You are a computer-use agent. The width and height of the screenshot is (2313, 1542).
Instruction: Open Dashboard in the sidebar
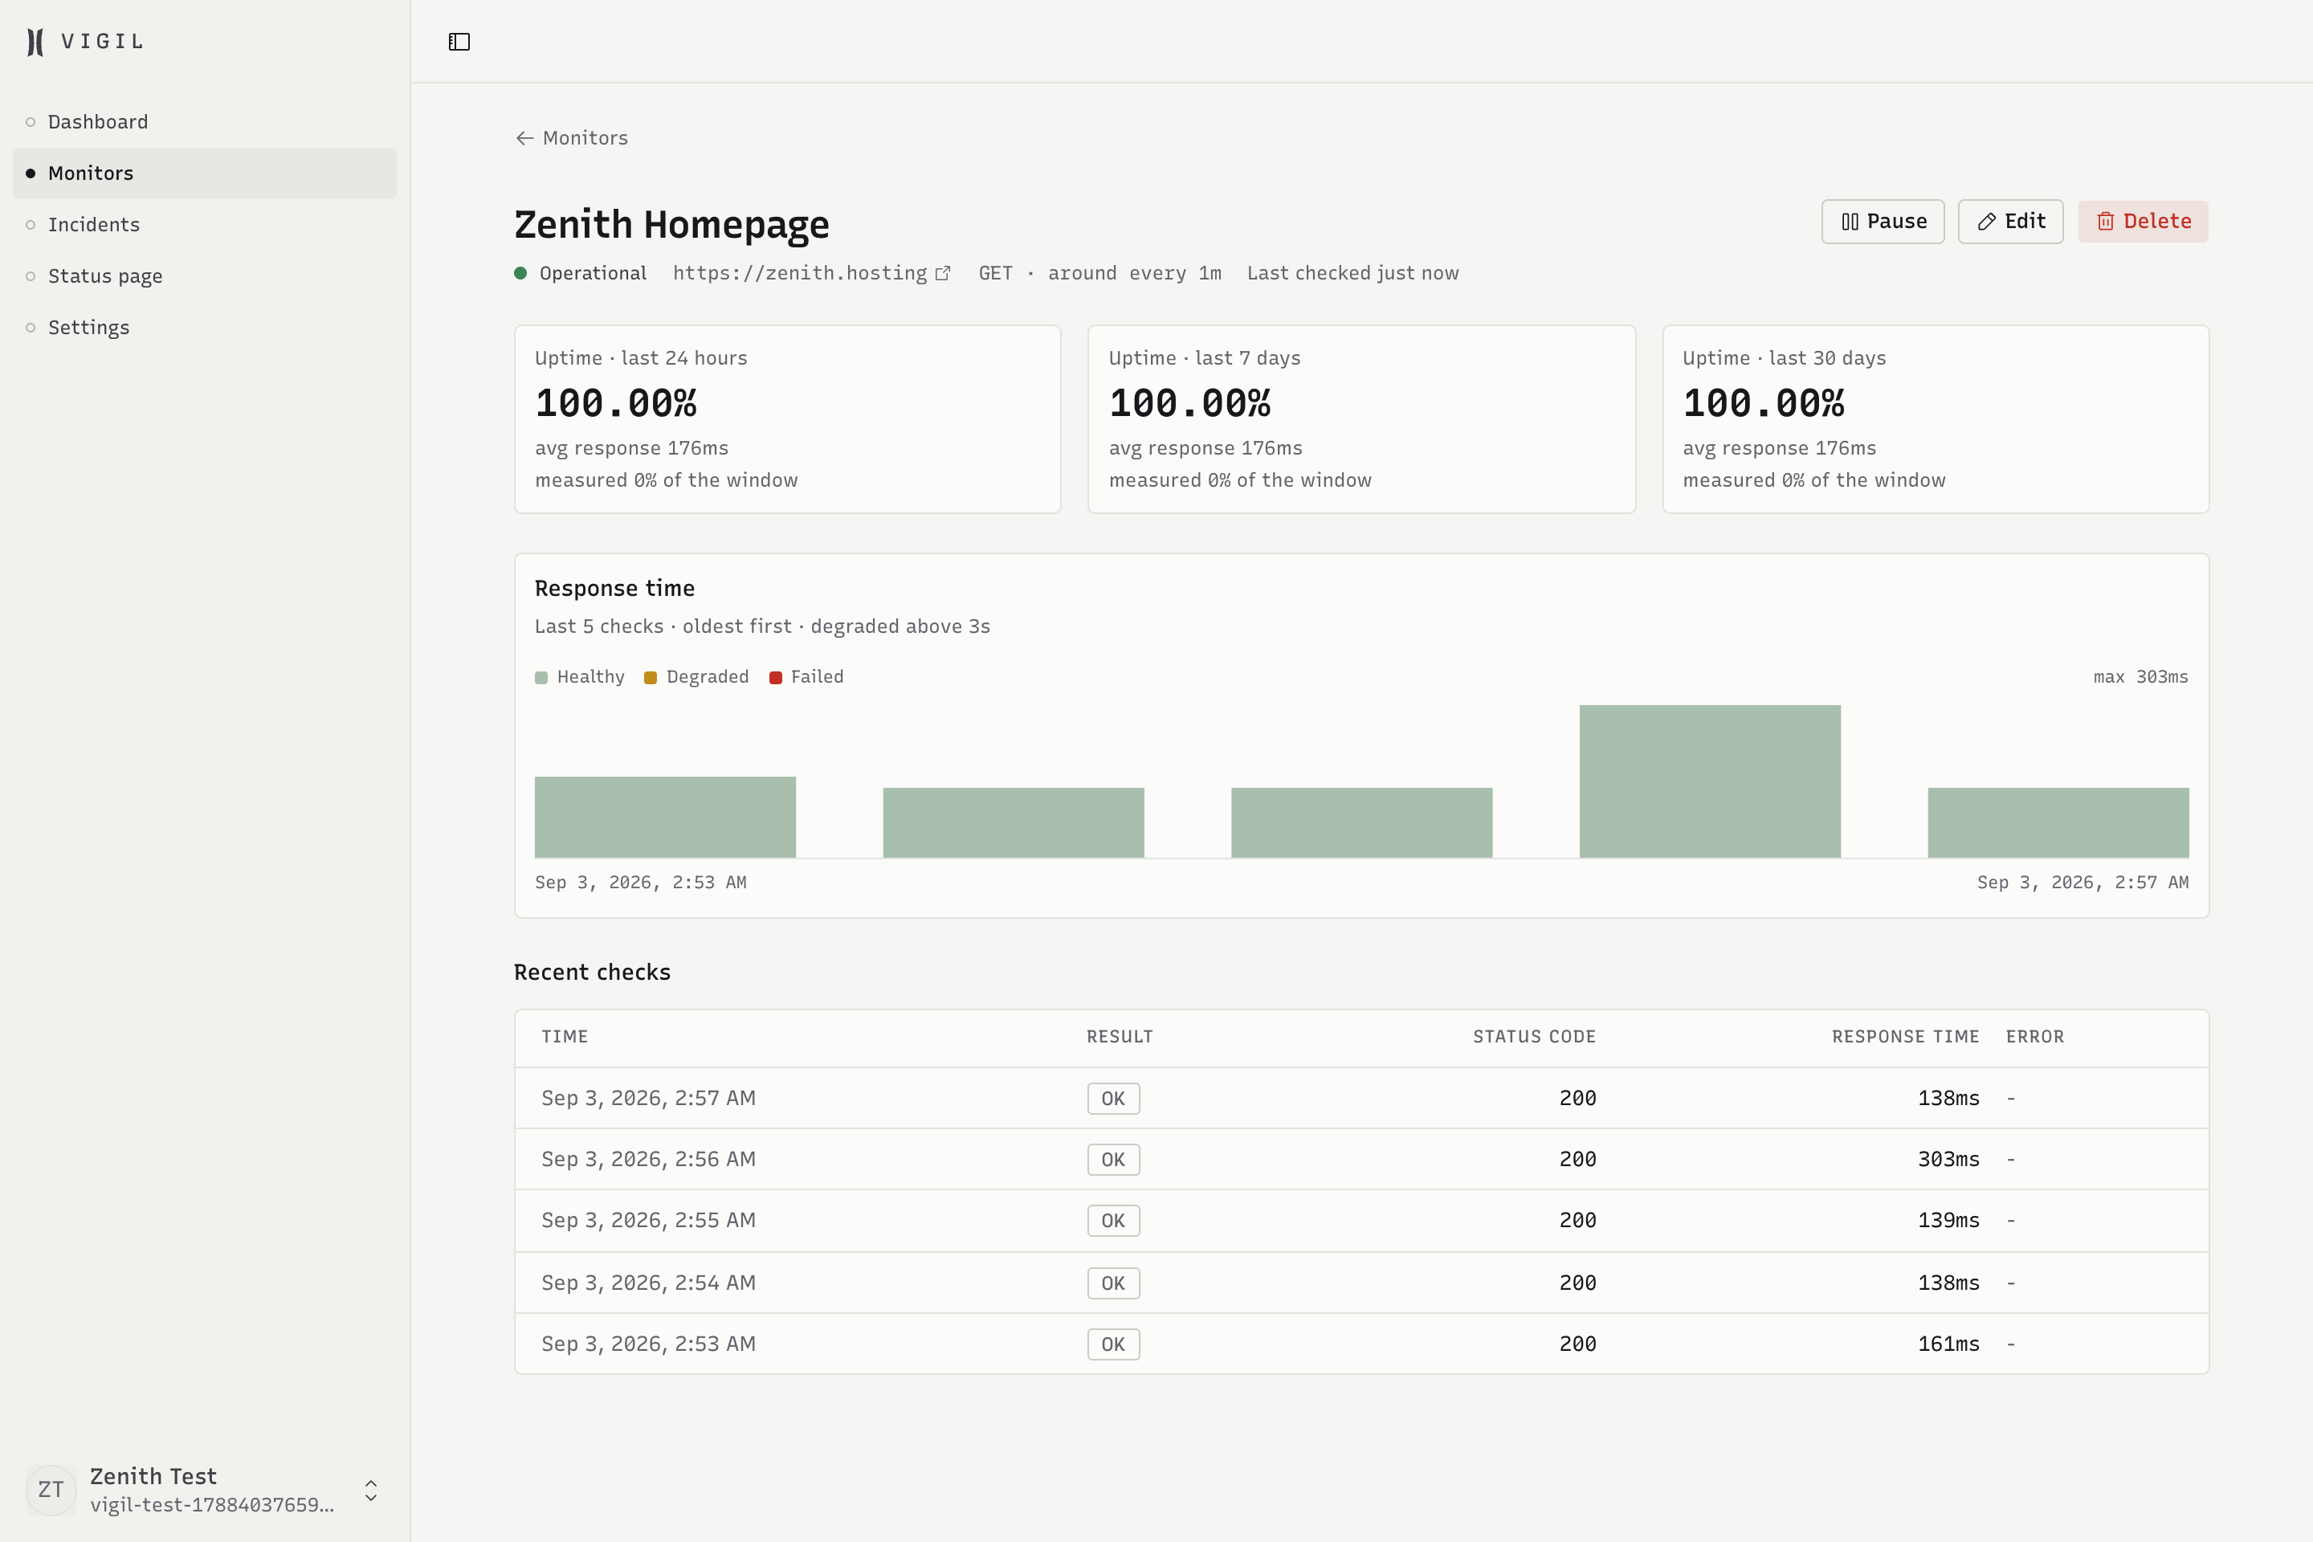(x=205, y=122)
